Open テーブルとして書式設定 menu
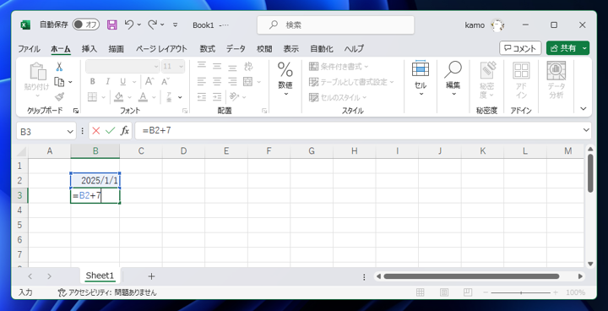The image size is (608, 311). [x=351, y=82]
